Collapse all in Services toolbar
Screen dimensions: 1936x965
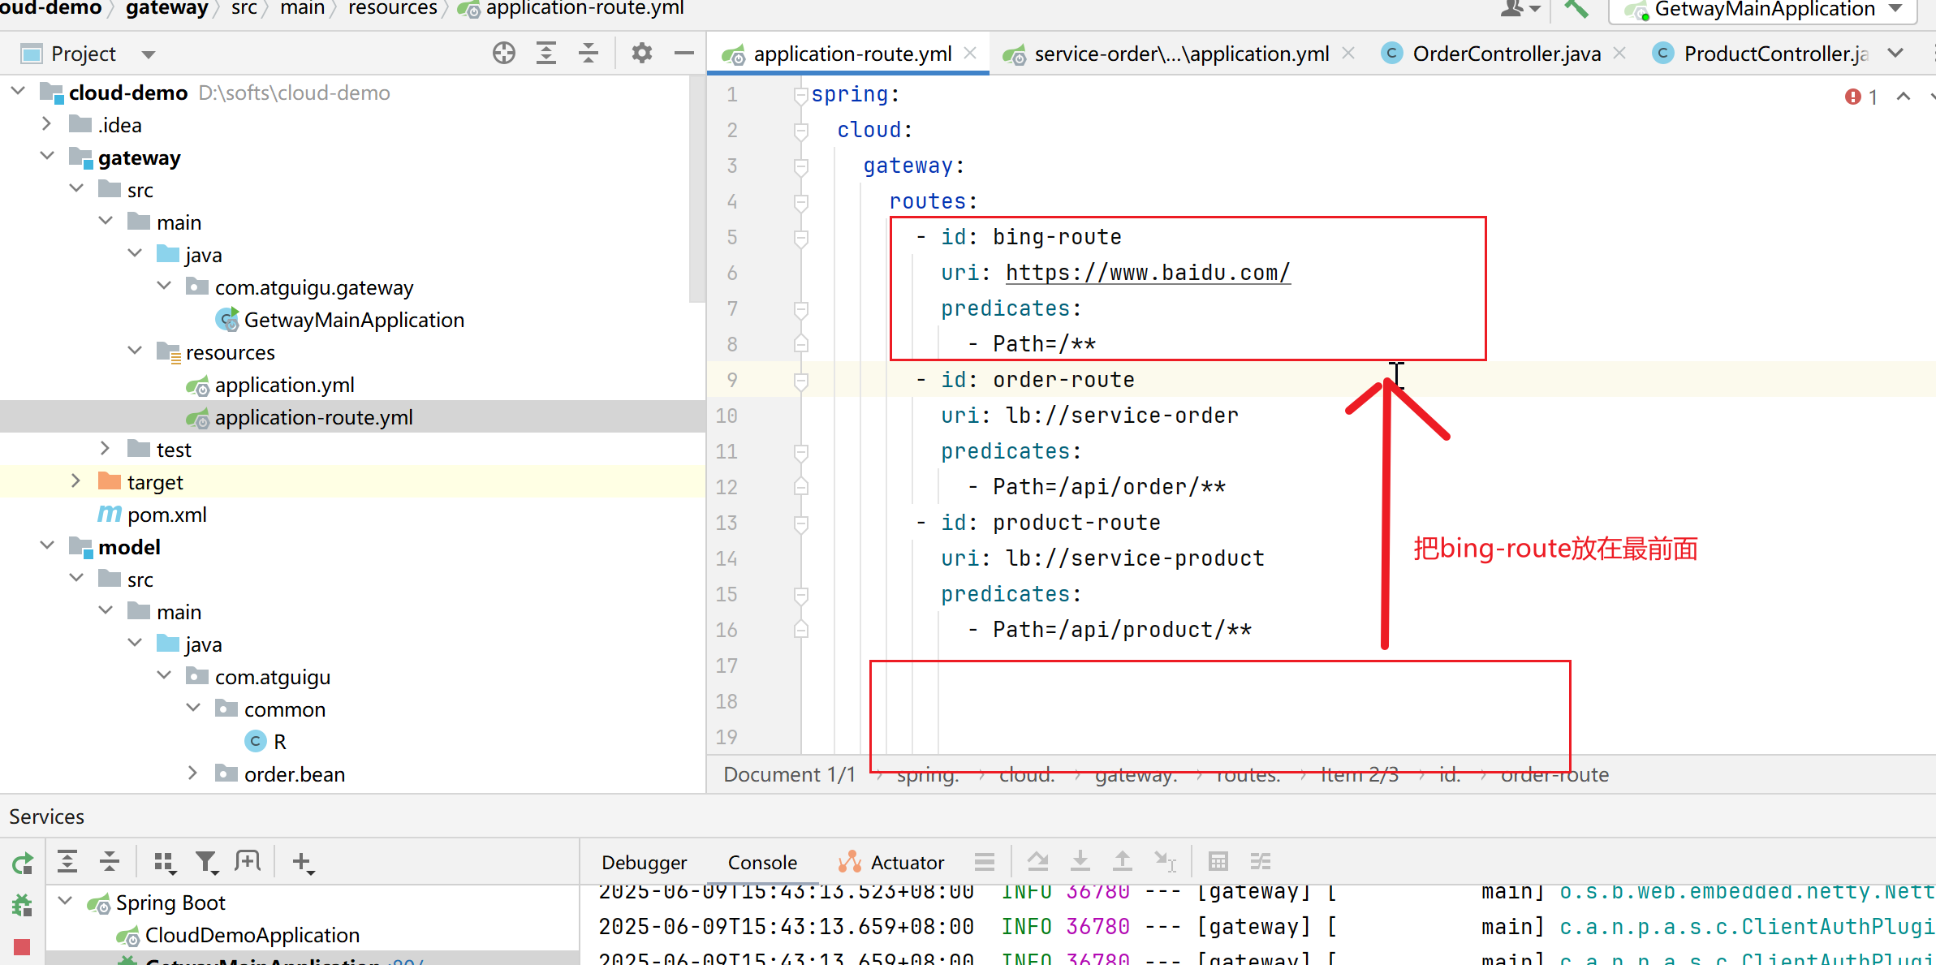click(110, 862)
